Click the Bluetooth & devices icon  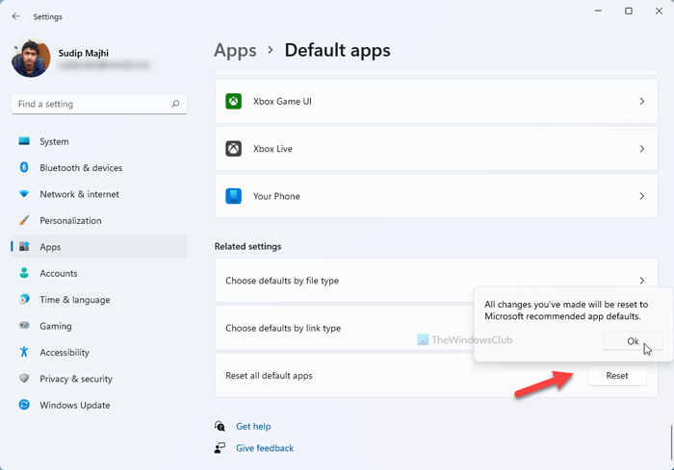pyautogui.click(x=24, y=168)
